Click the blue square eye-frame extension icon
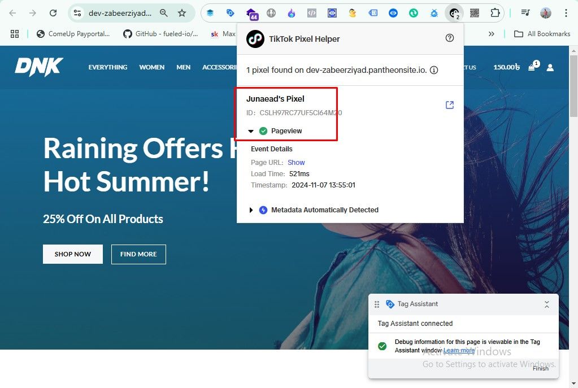 pyautogui.click(x=332, y=13)
